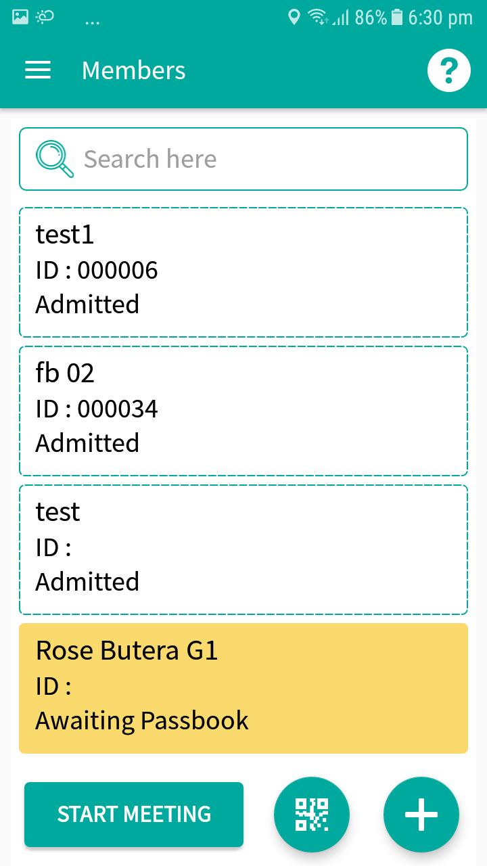
Task: Add a new member with plus button
Action: point(421,815)
